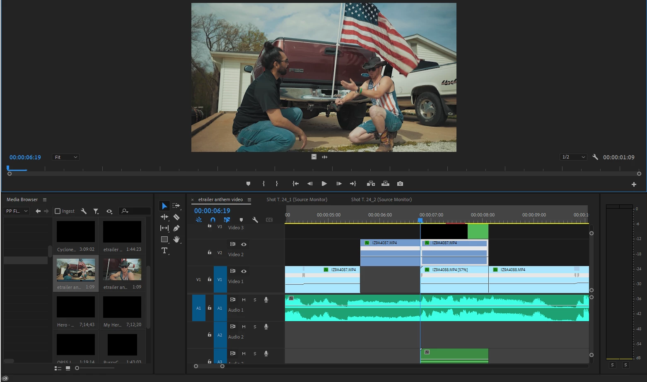Toggle A1 source patch for Audio 1

pos(199,308)
